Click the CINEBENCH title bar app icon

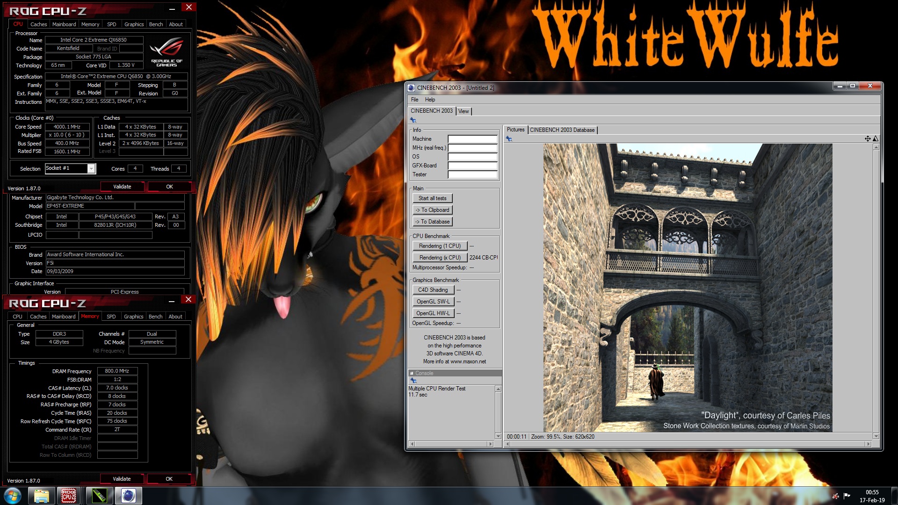pyautogui.click(x=411, y=87)
